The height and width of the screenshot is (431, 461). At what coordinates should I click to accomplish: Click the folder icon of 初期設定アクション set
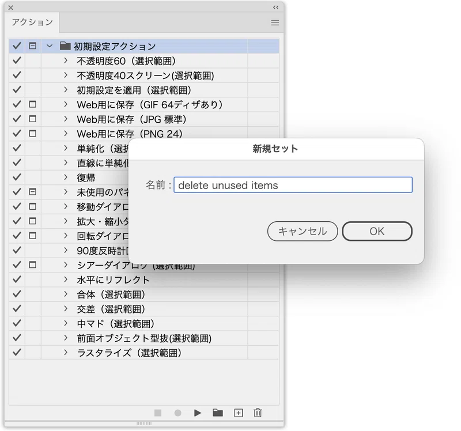[65, 46]
